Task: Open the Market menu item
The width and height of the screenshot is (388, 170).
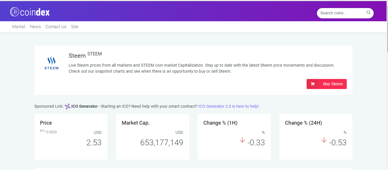Action: 19,27
